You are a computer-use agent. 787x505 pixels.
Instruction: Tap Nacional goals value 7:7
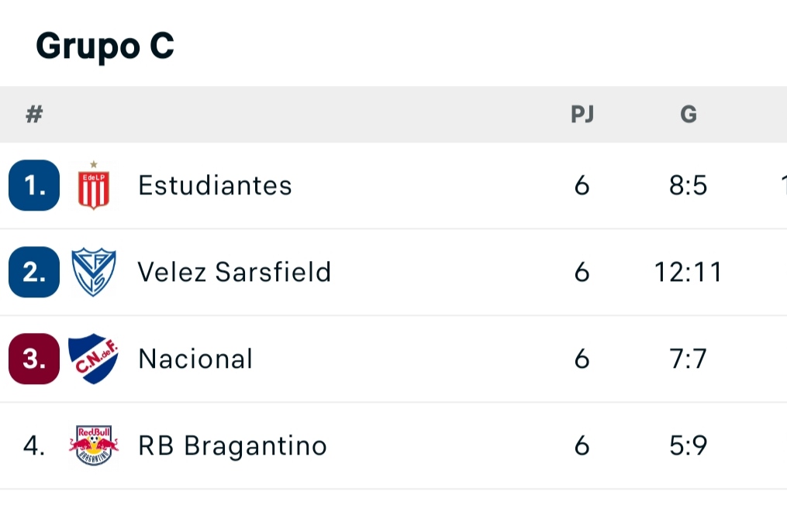(688, 359)
